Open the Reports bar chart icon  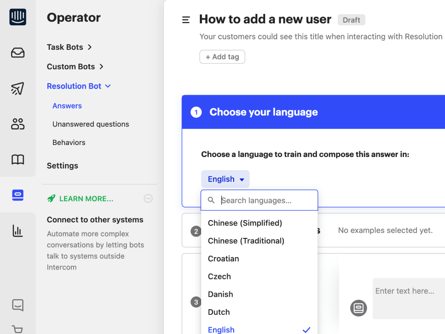click(18, 230)
